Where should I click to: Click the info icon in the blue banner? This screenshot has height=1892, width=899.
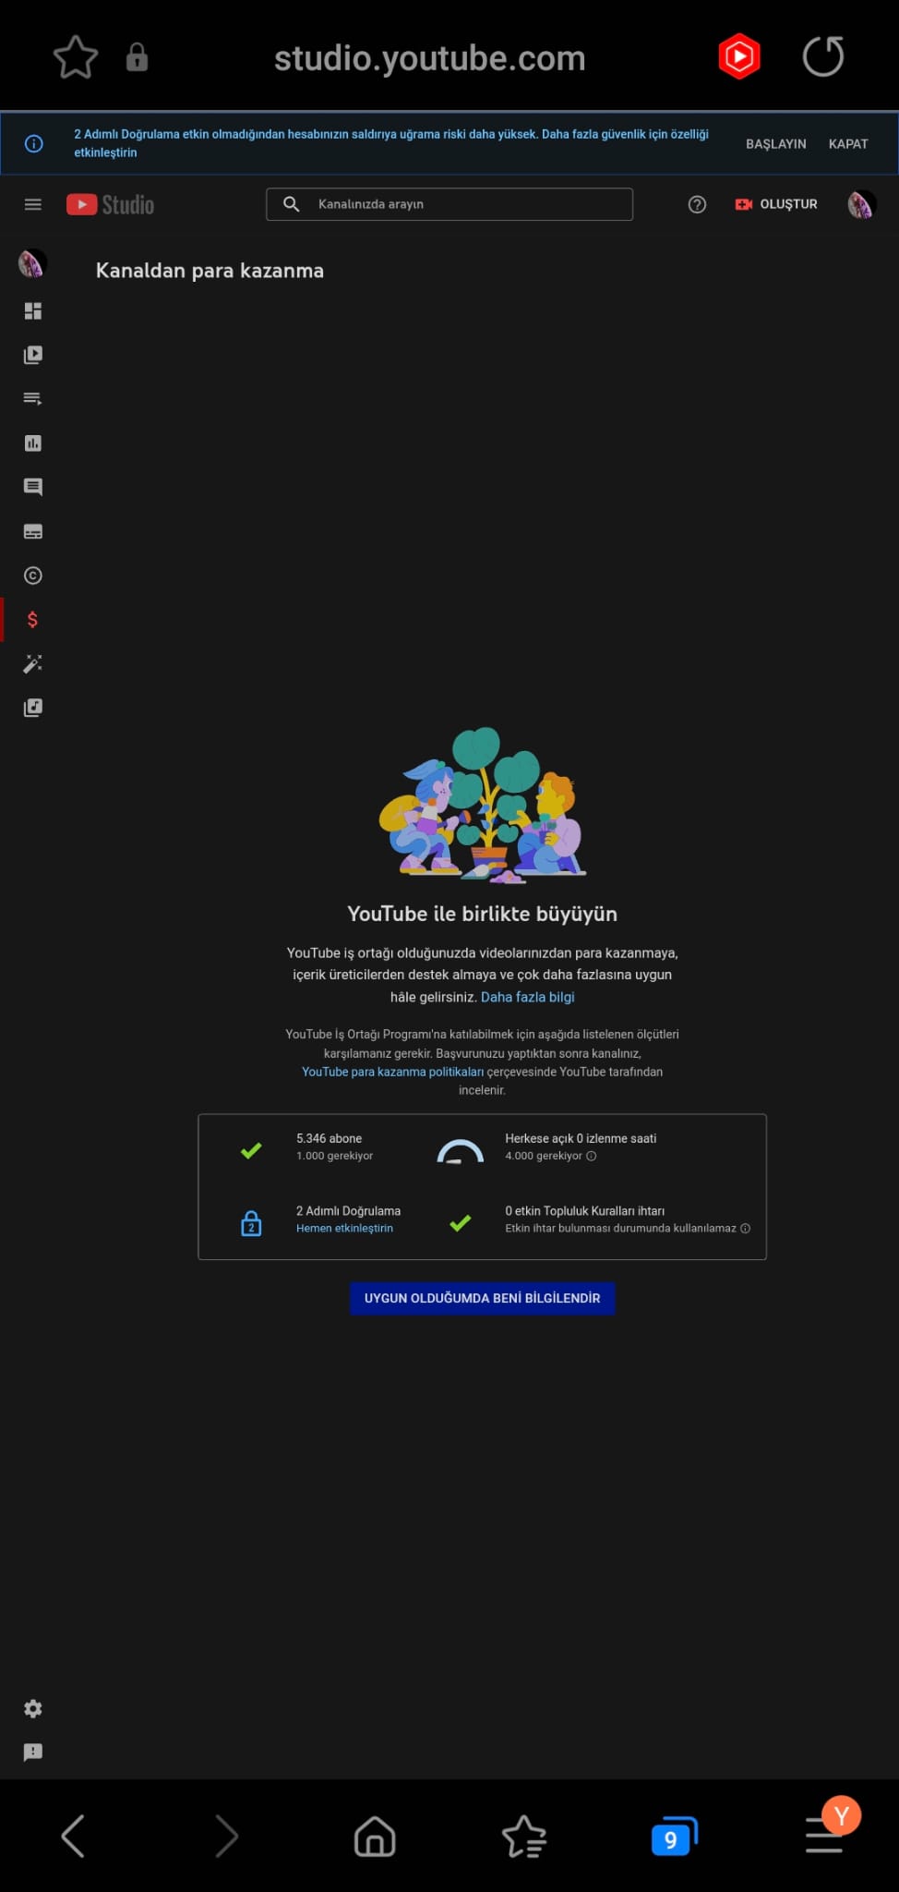click(x=34, y=144)
